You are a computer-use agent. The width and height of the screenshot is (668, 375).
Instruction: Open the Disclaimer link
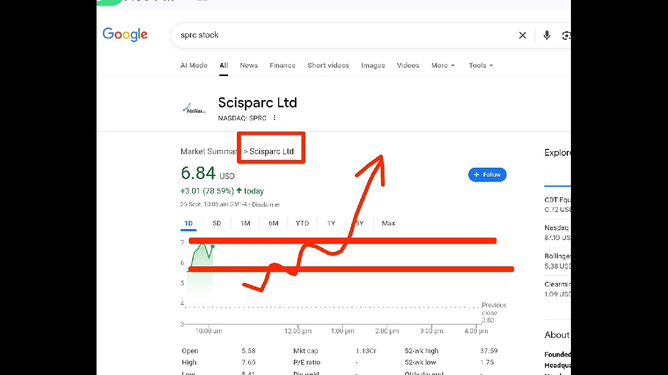[266, 204]
